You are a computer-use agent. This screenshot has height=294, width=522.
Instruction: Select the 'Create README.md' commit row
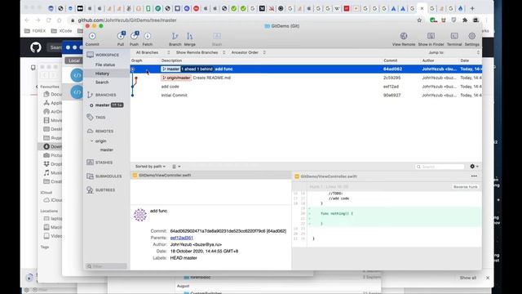pos(306,78)
